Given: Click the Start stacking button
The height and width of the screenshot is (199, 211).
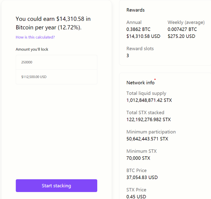Looking at the screenshot, I should (x=56, y=186).
